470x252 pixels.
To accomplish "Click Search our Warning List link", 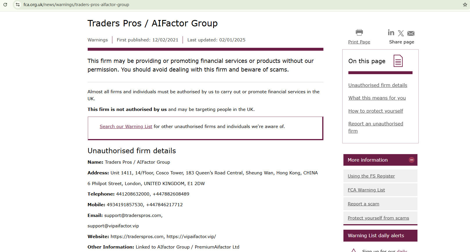I will (x=126, y=127).
